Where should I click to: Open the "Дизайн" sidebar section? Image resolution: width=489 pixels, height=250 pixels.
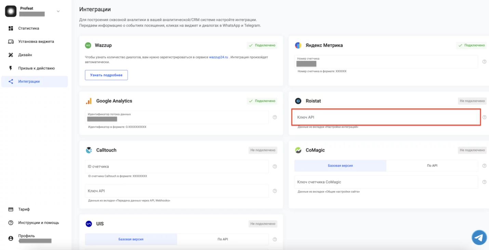point(25,55)
